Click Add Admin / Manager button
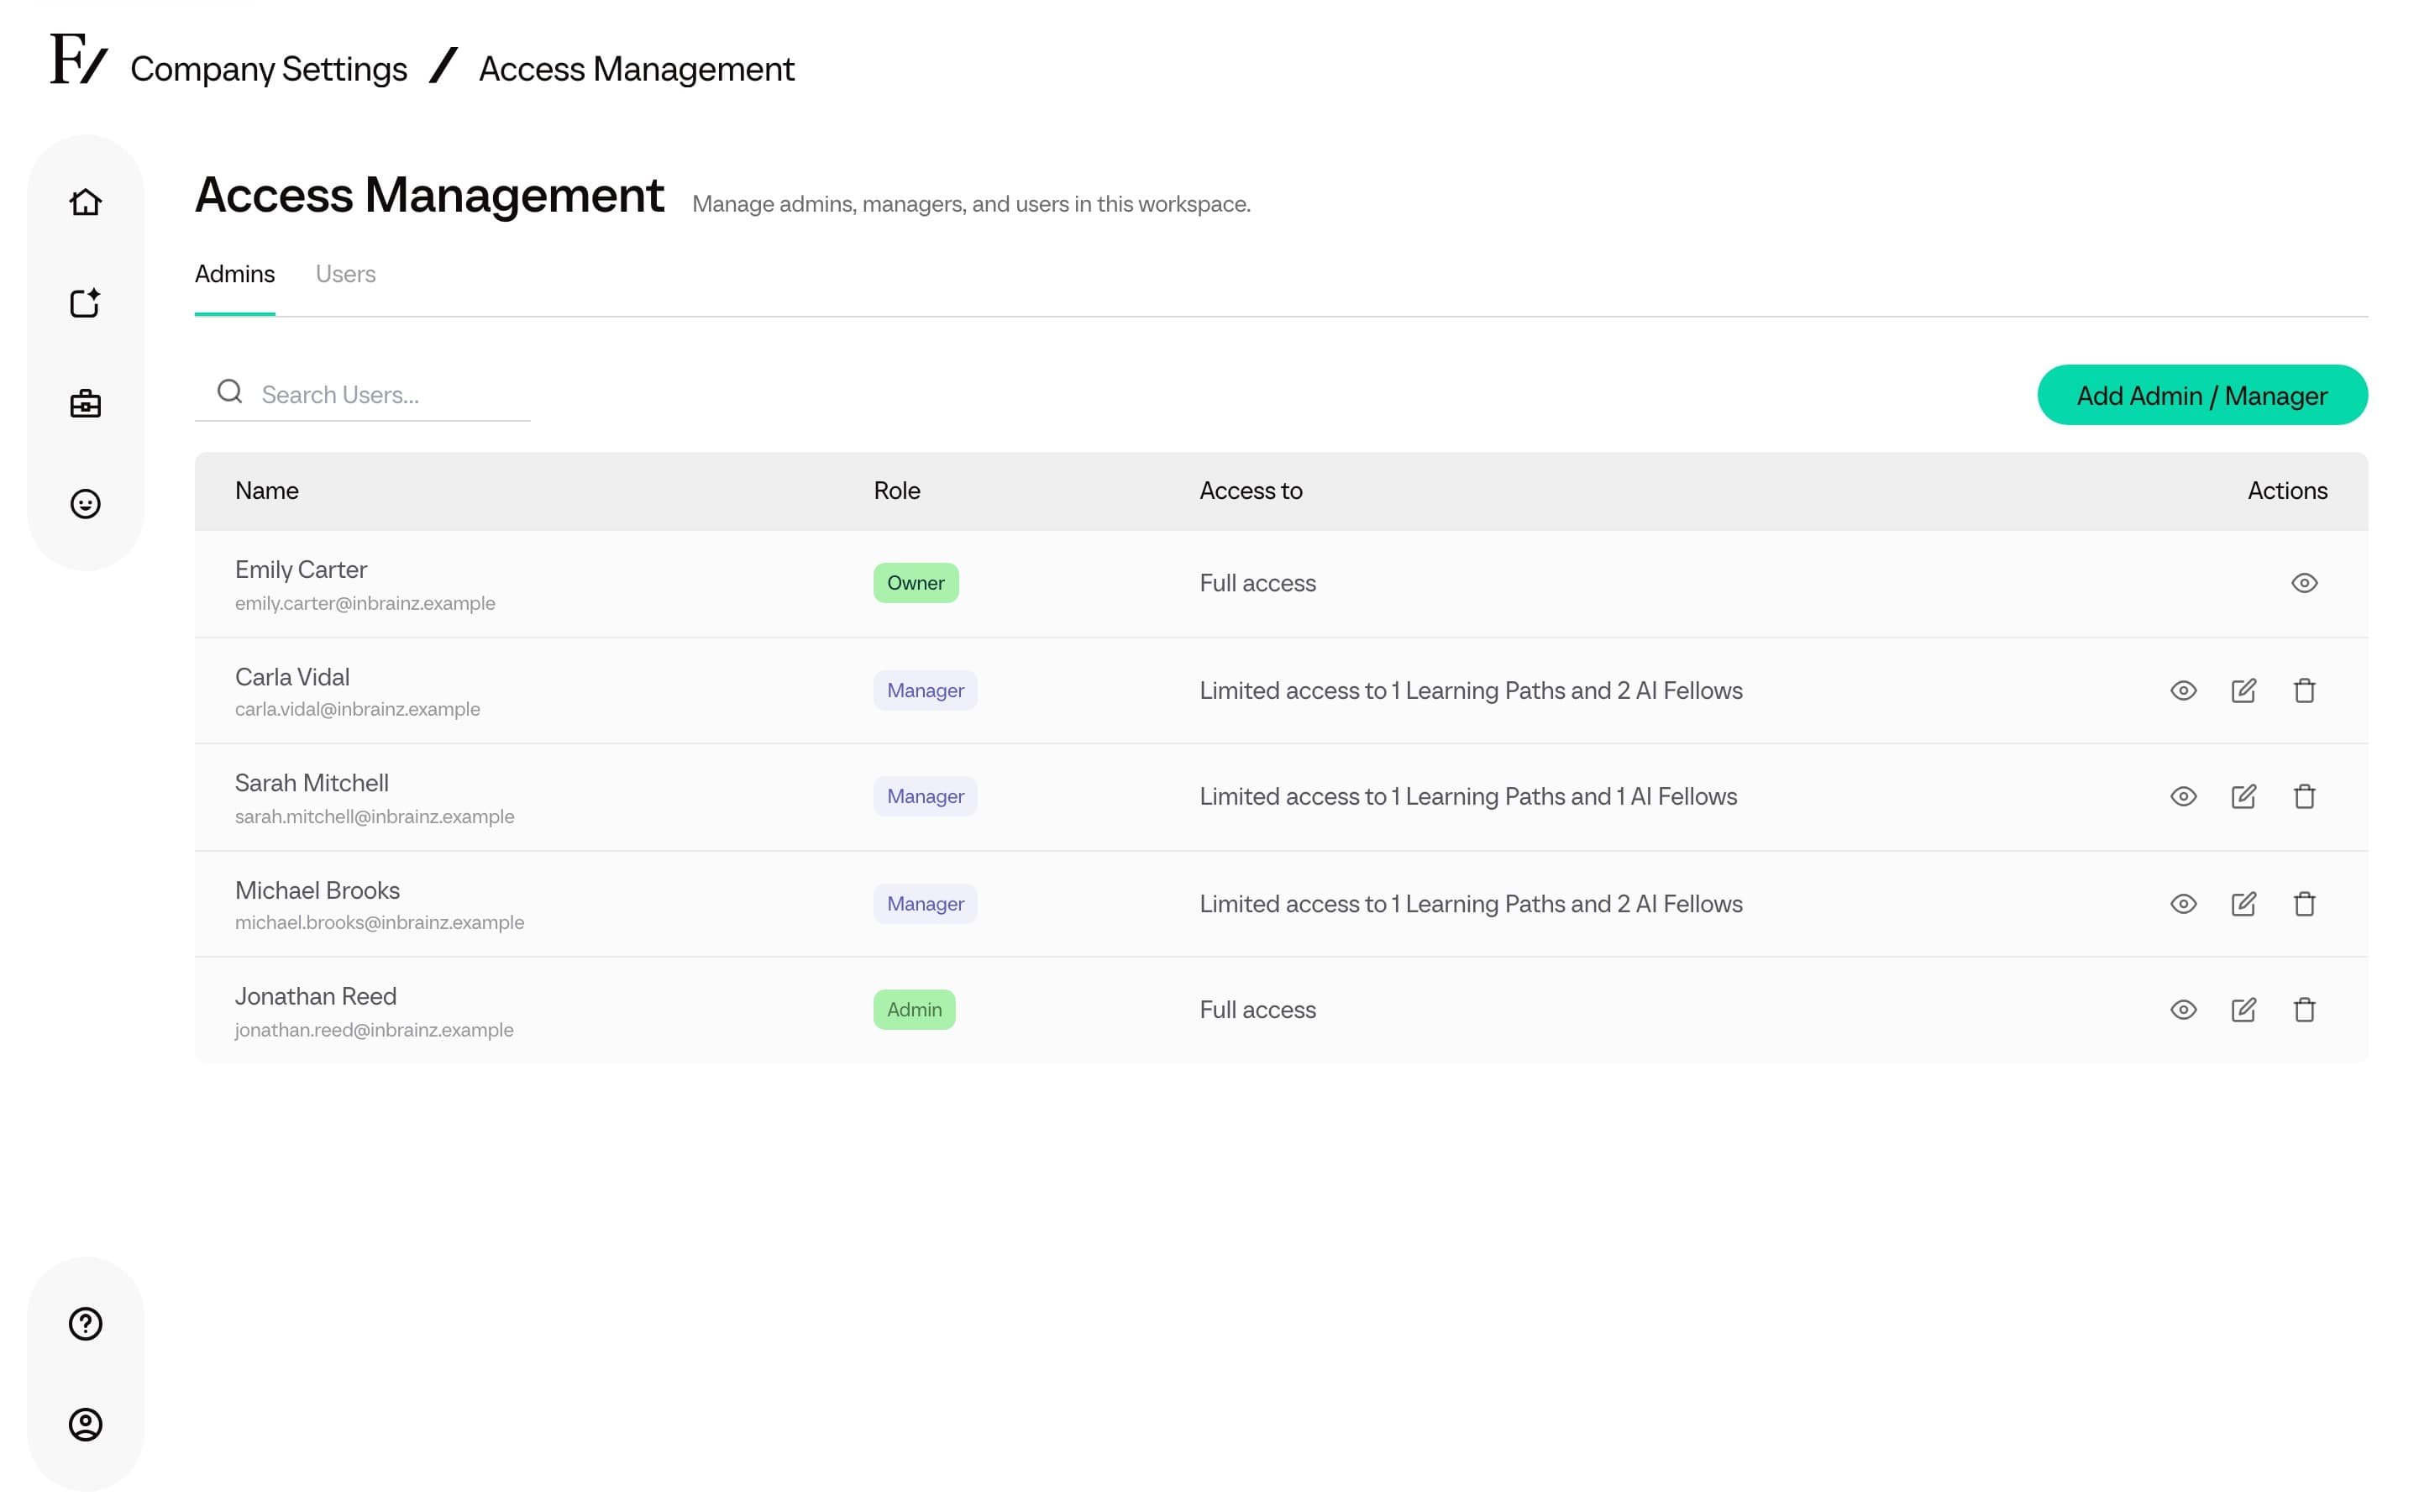Image resolution: width=2419 pixels, height=1512 pixels. (2202, 395)
